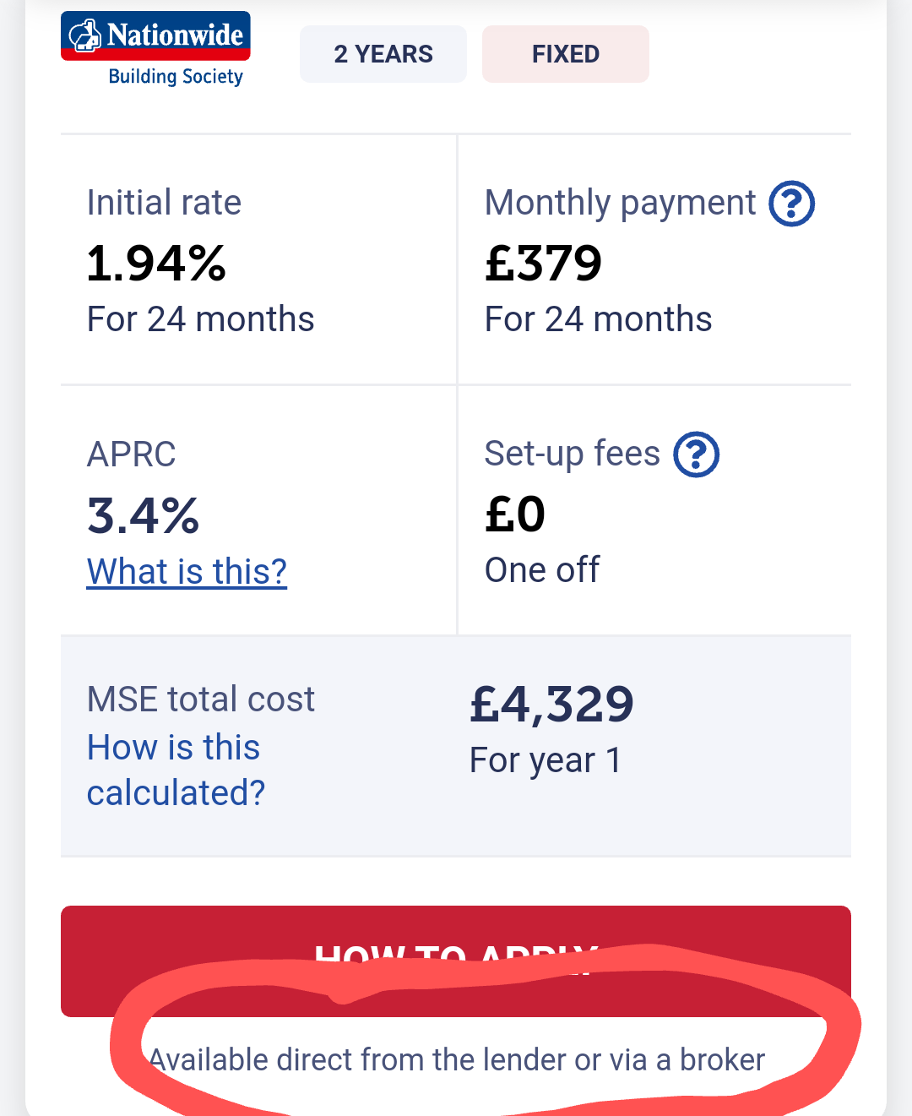Select the £379 monthly payment amount
The height and width of the screenshot is (1116, 912).
pos(543,263)
